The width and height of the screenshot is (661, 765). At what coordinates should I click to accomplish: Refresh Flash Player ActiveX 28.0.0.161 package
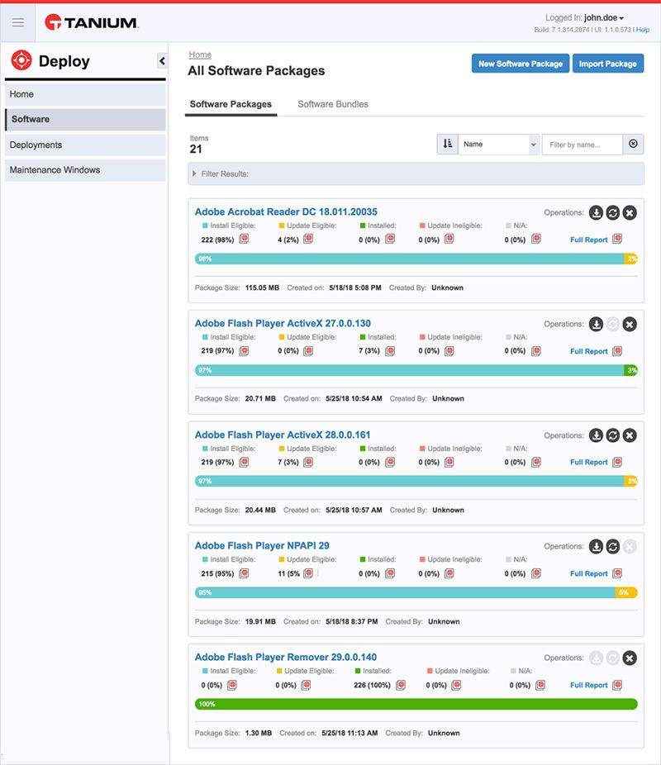tap(613, 435)
